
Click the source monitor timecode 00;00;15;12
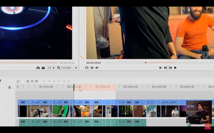coord(67,63)
